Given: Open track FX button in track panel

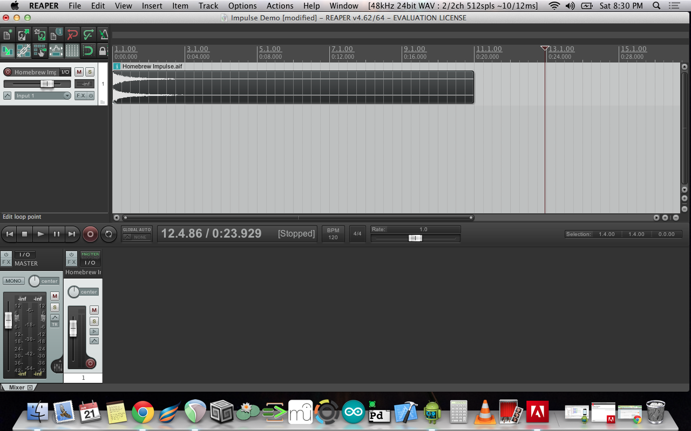Looking at the screenshot, I should click(80, 95).
